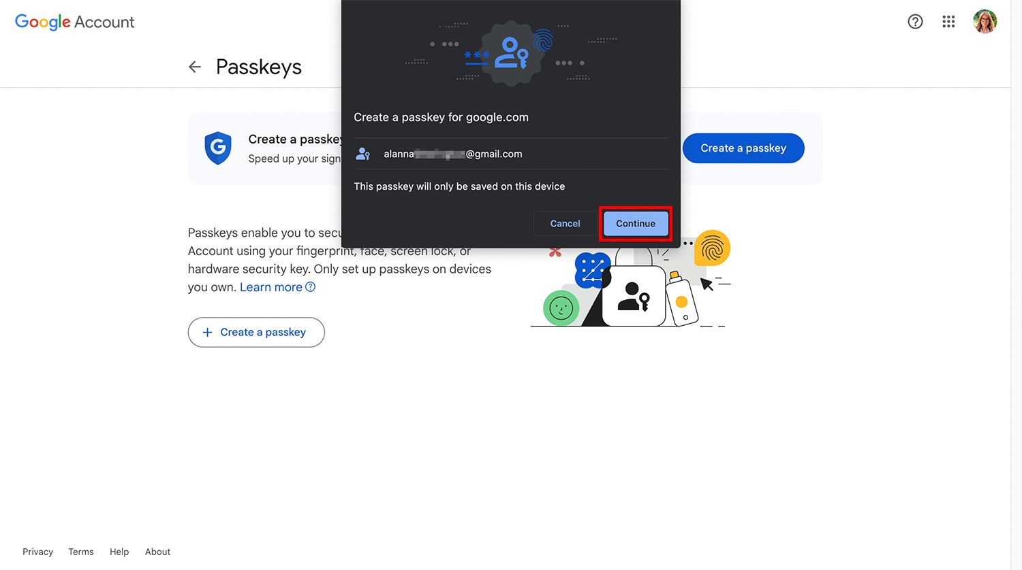This screenshot has width=1022, height=570.
Task: Click the blue Google shield icon
Action: pyautogui.click(x=218, y=148)
